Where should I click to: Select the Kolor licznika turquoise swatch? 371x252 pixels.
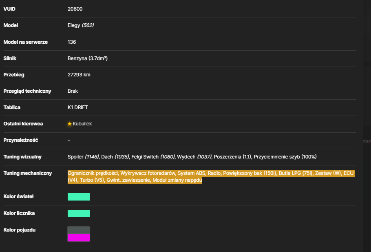(79, 213)
